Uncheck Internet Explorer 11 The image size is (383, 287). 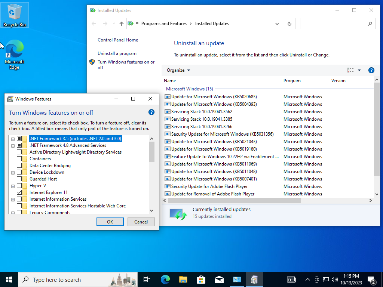point(19,192)
